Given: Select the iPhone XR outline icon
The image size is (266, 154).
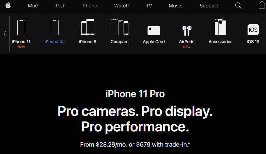Looking at the screenshot, I should point(55,28).
